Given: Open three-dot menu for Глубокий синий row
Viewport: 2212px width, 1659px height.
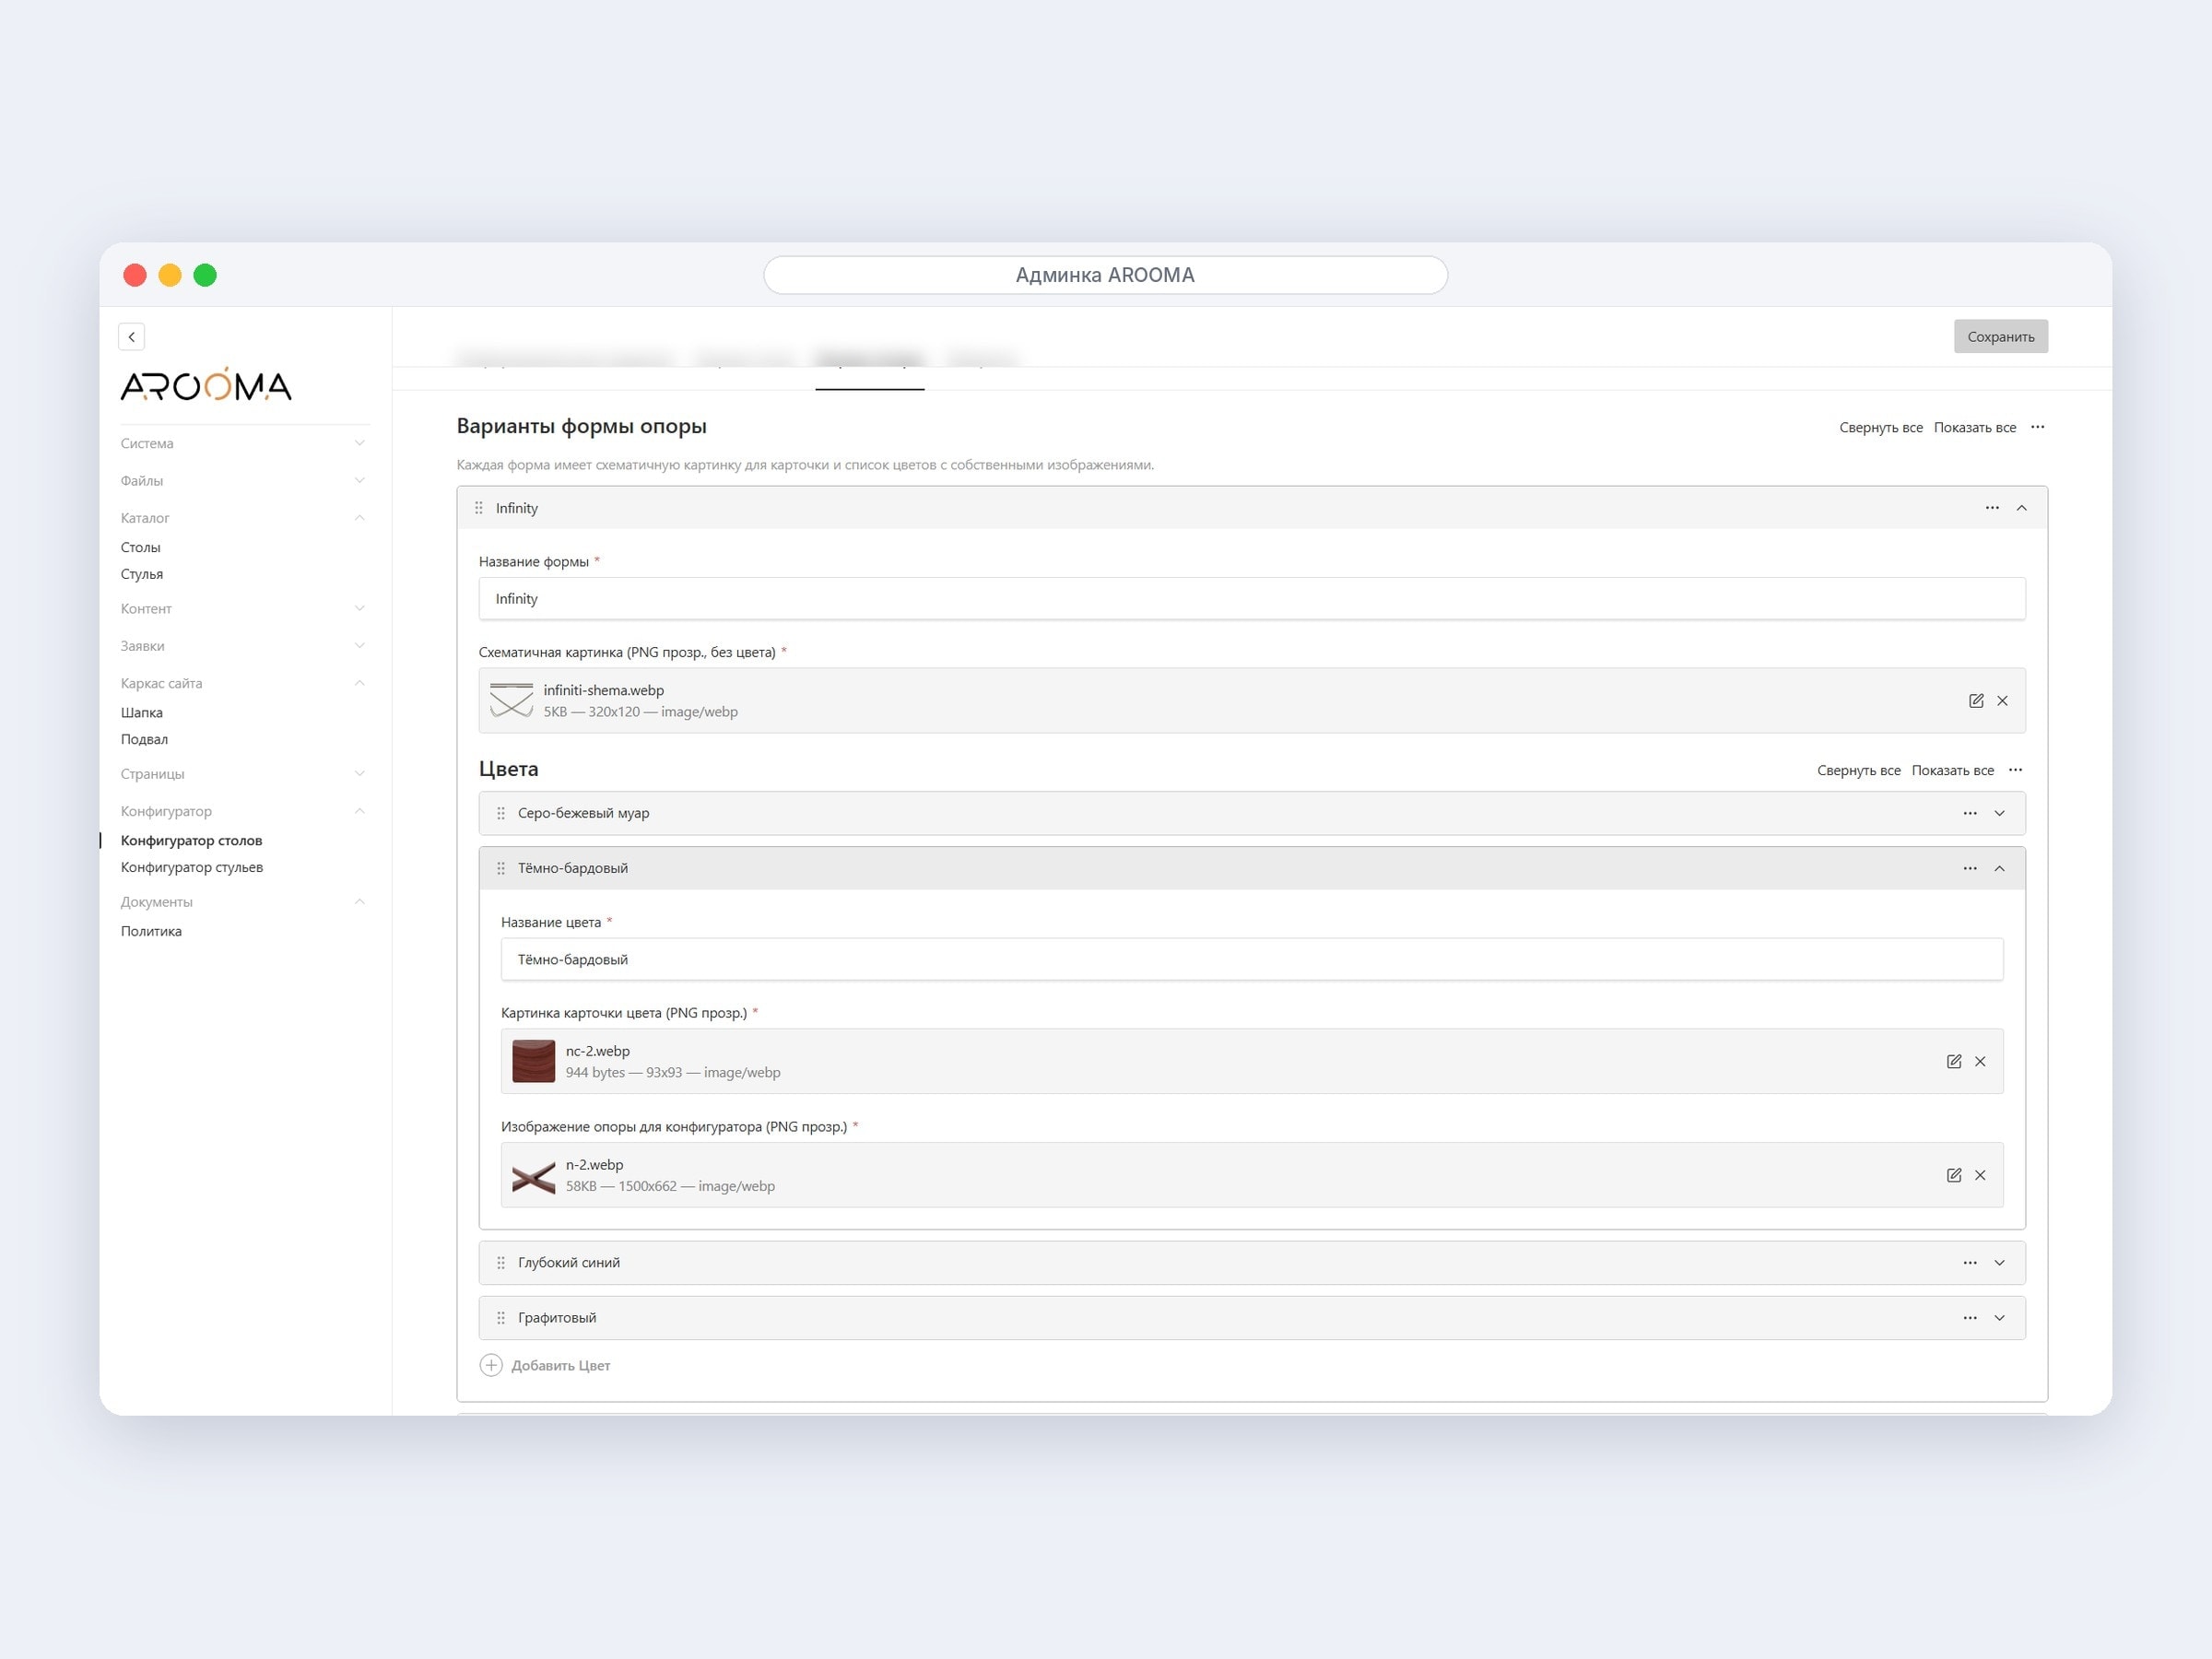Looking at the screenshot, I should point(1970,1263).
